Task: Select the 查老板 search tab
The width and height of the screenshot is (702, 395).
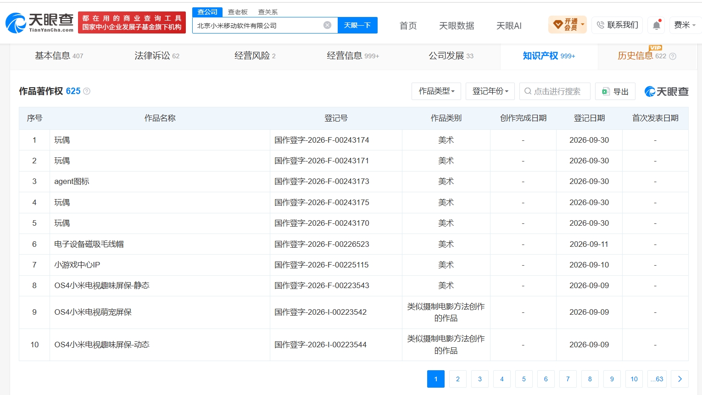Action: point(238,12)
